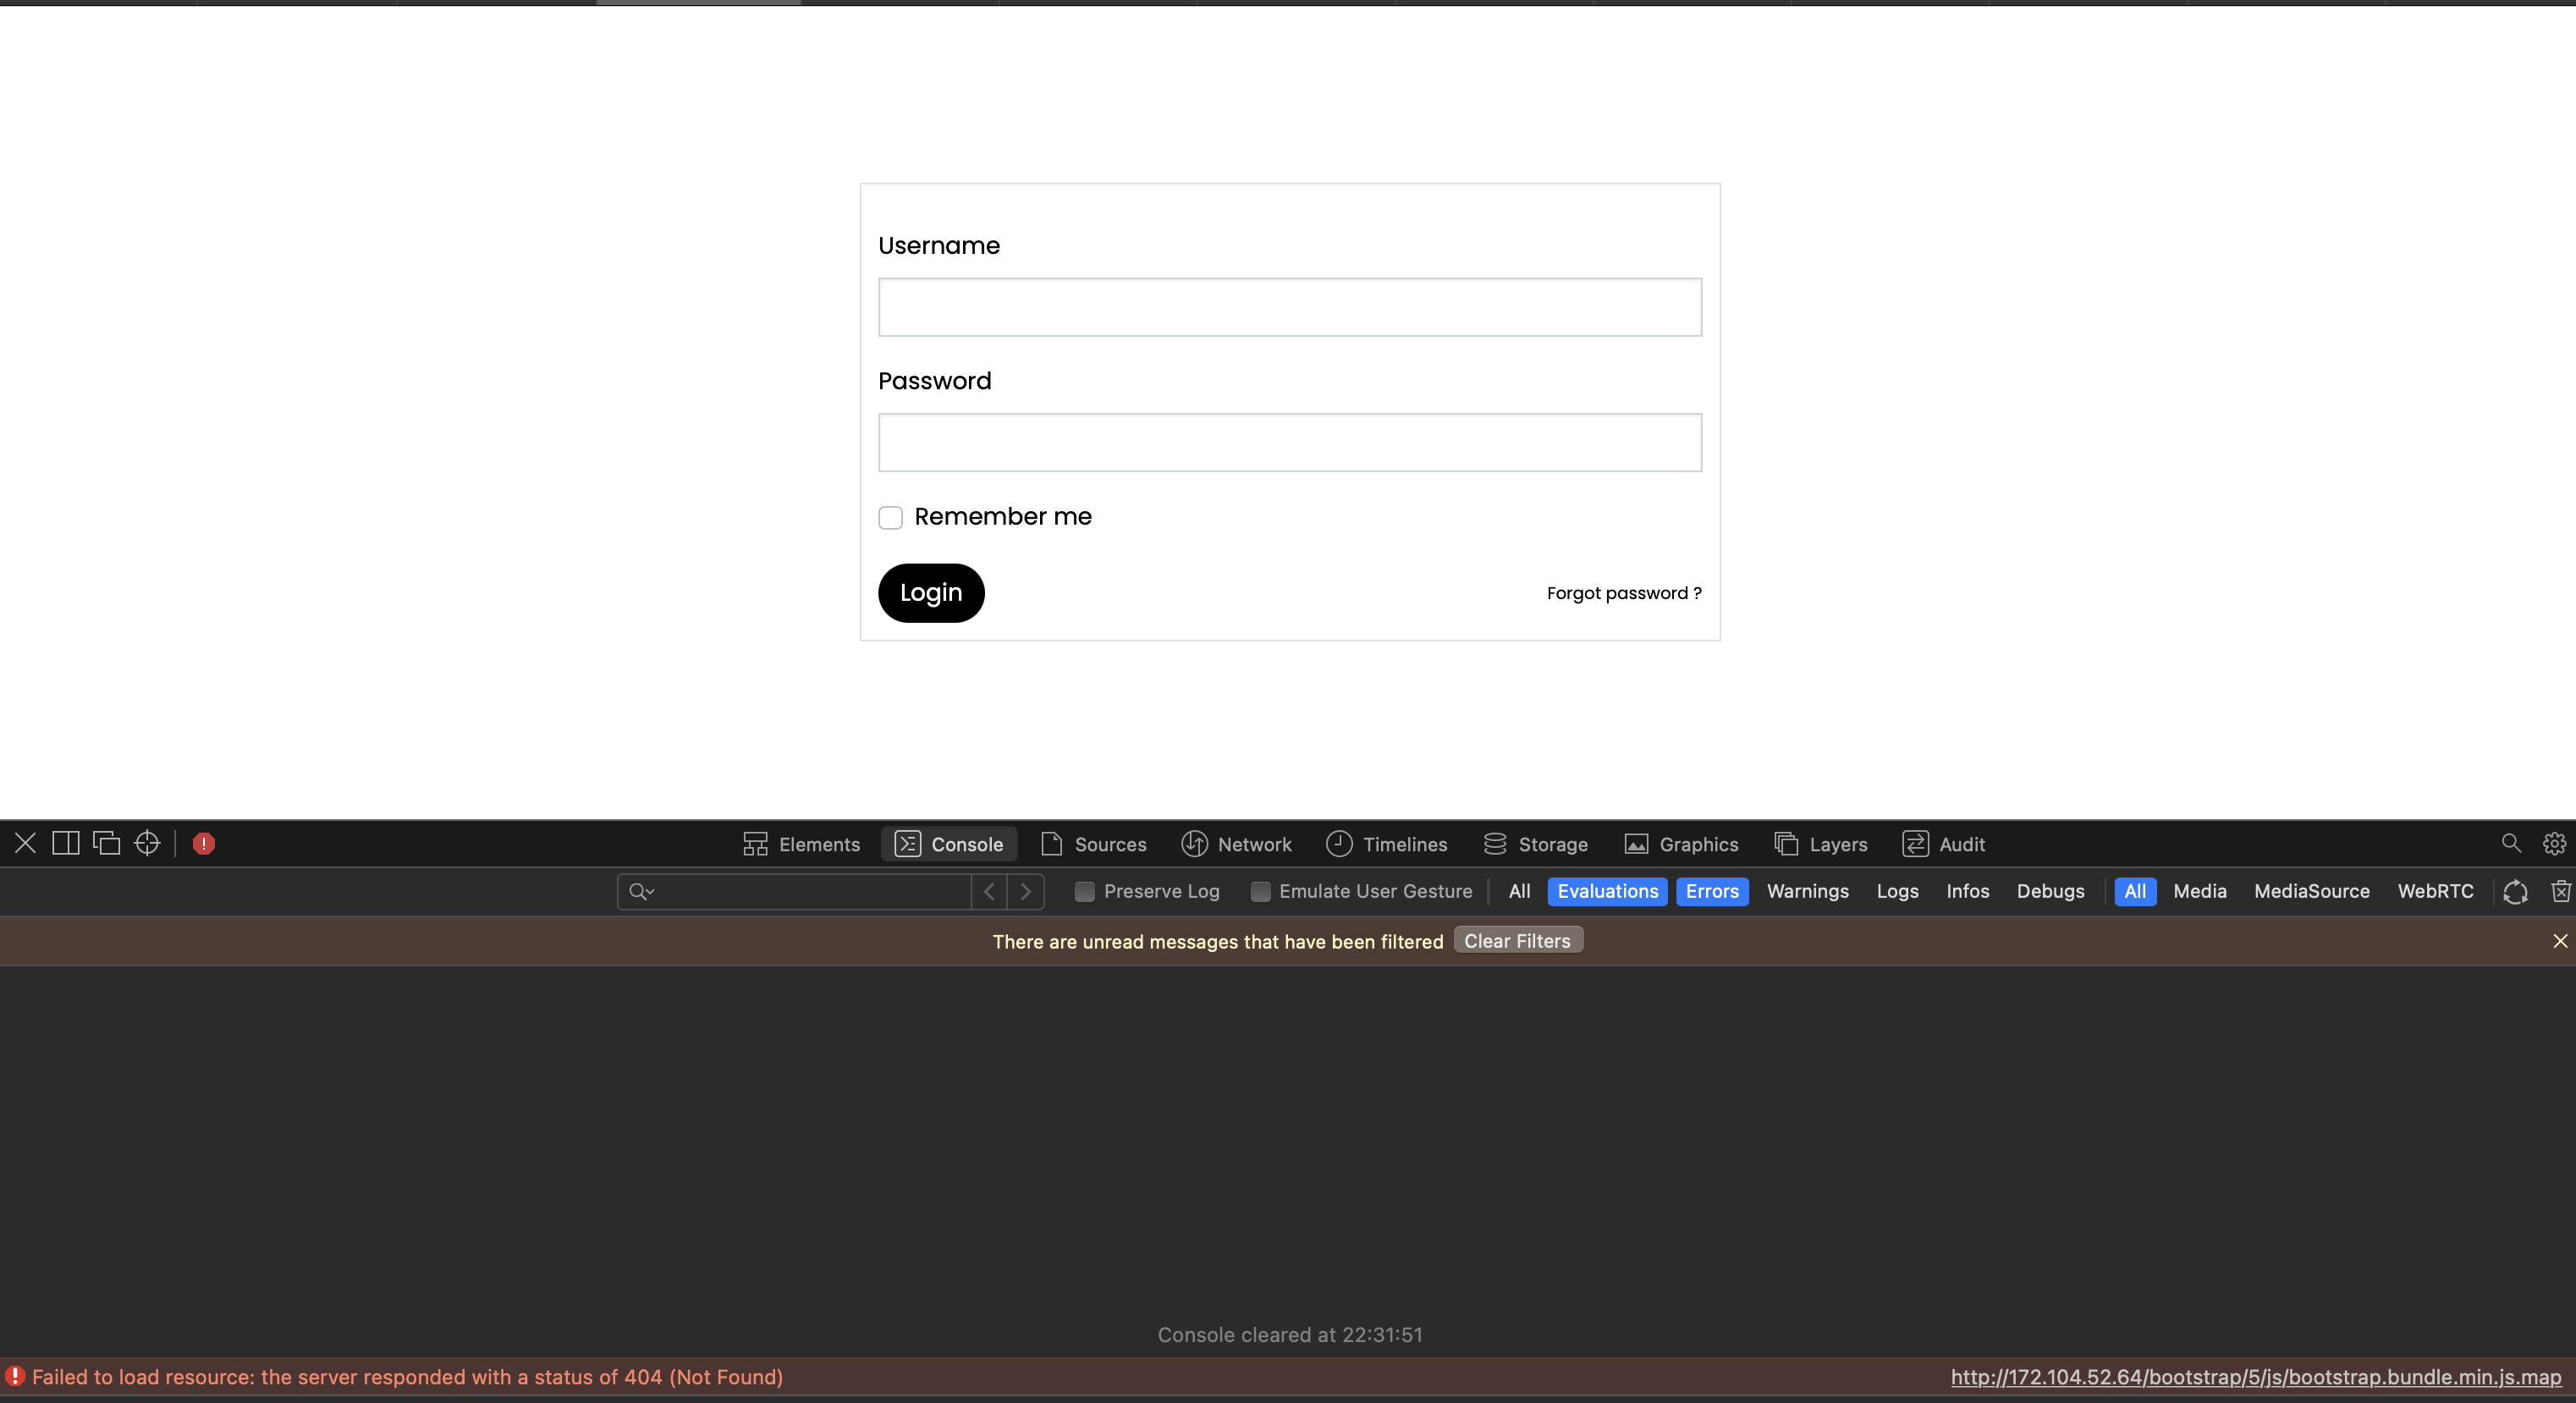Open the Forgot password ? link
2576x1403 pixels.
[x=1624, y=593]
